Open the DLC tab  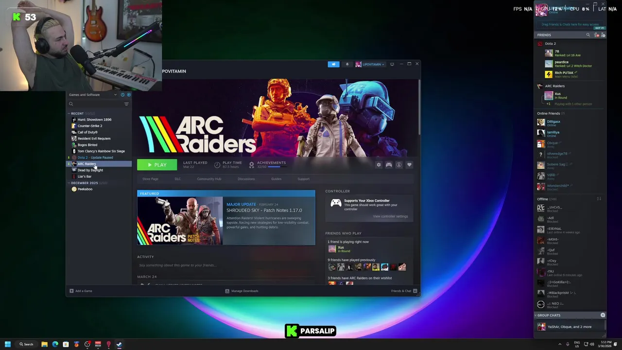point(177,179)
